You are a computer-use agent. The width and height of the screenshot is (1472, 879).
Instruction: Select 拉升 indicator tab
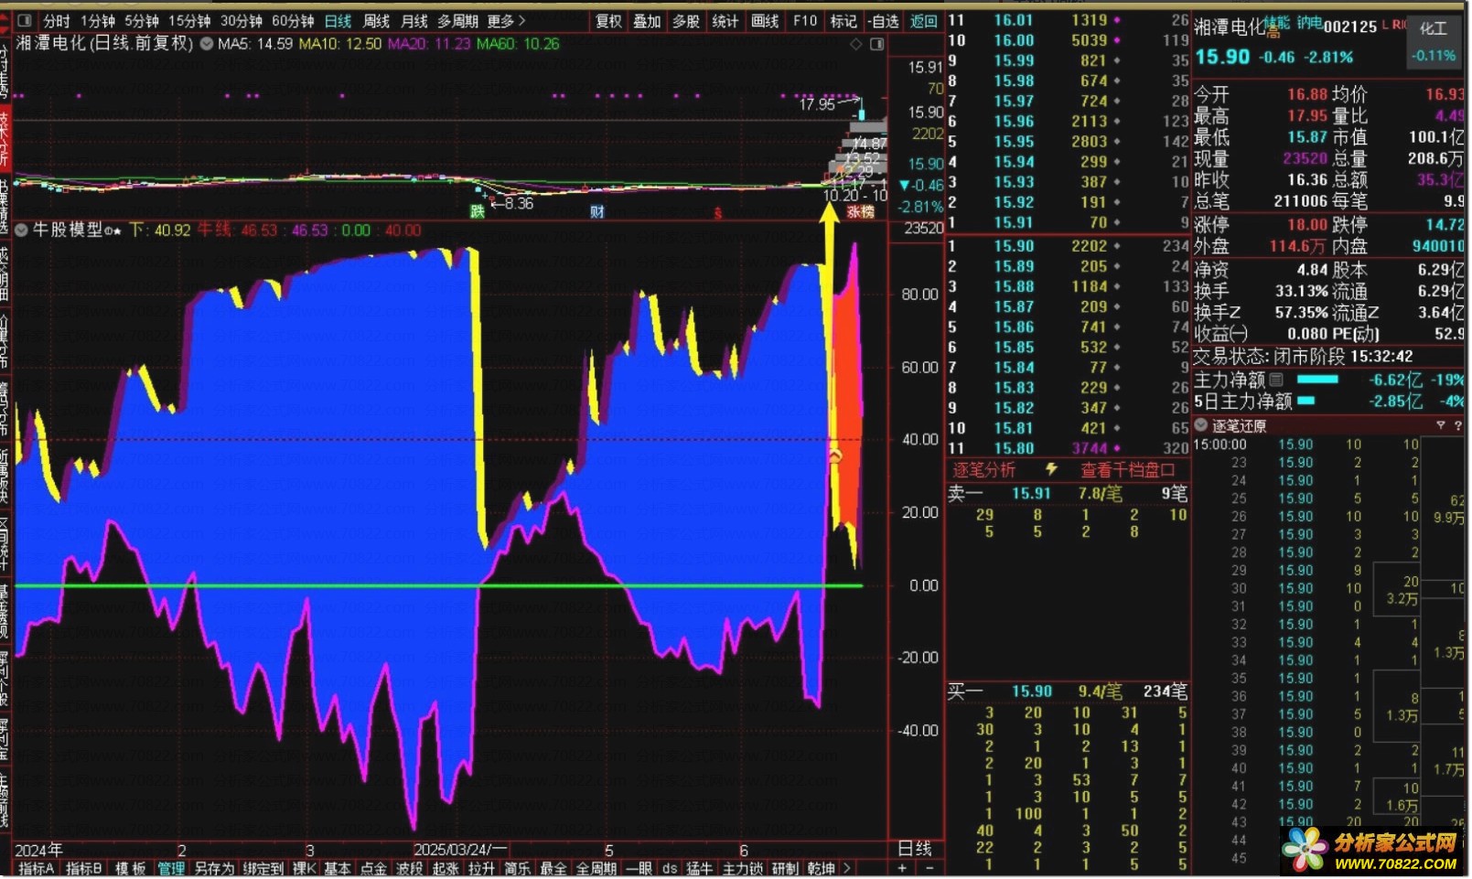(481, 868)
